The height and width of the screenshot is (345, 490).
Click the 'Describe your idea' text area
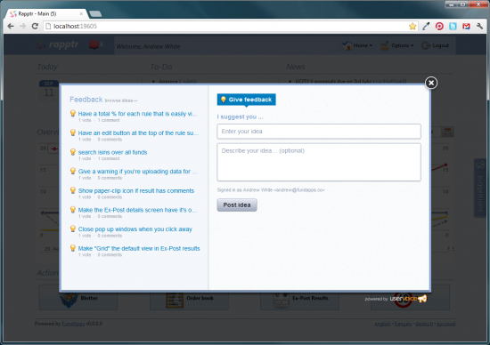[319, 162]
